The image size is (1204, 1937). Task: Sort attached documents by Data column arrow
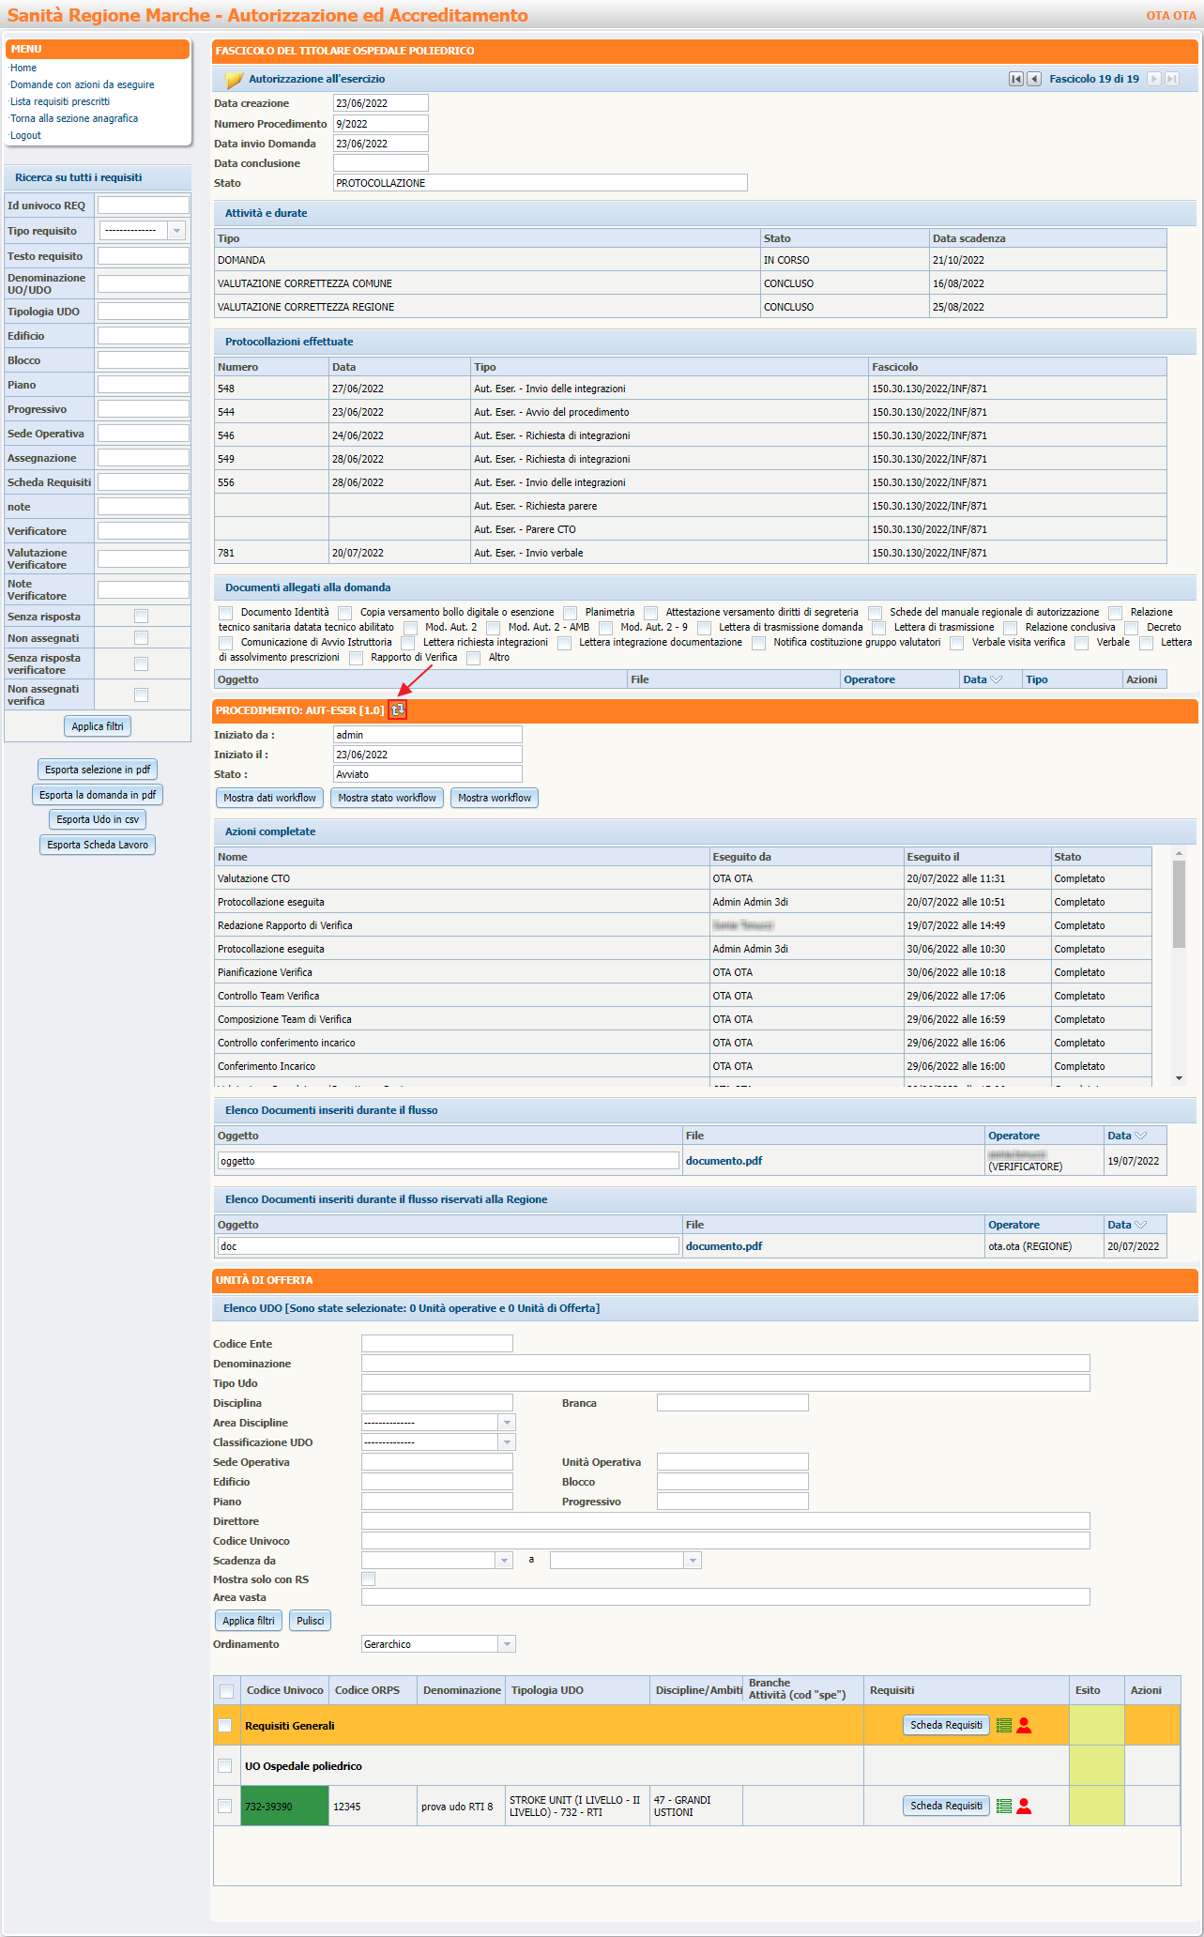(997, 679)
